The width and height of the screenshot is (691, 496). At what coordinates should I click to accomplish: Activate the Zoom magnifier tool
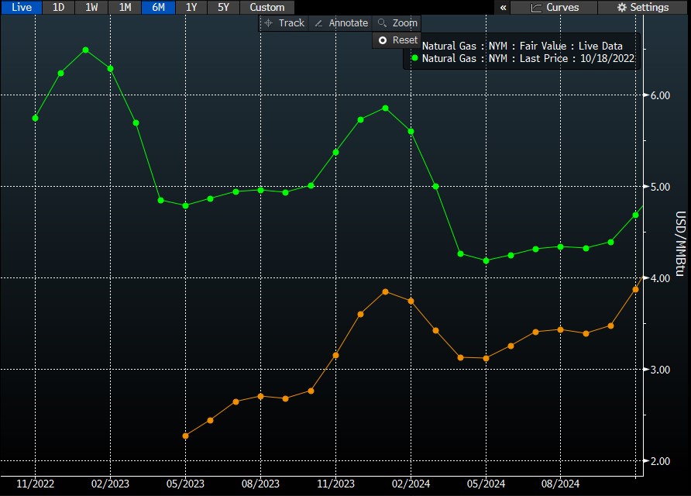click(x=397, y=23)
